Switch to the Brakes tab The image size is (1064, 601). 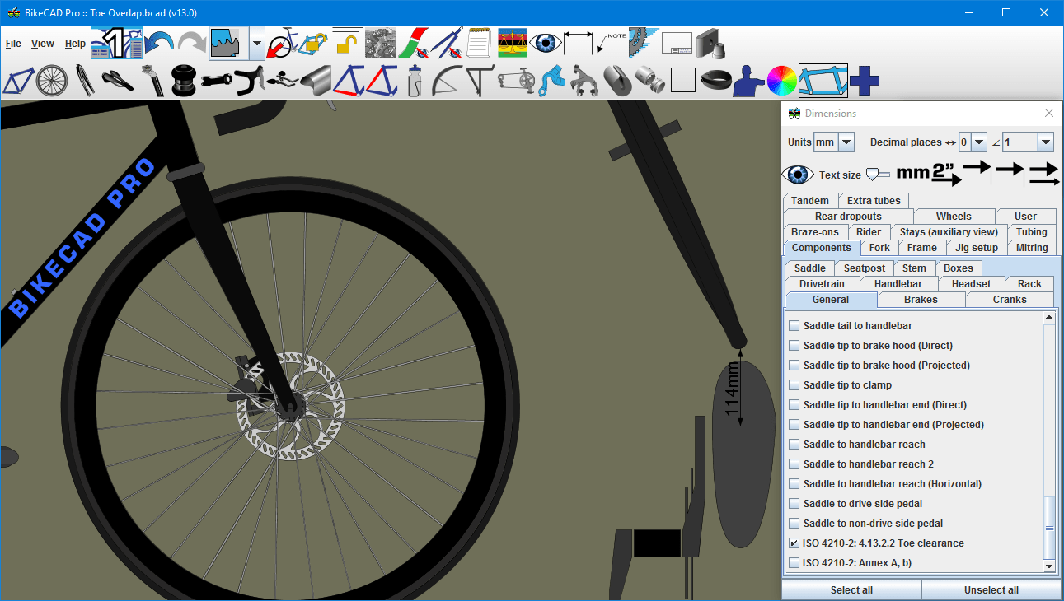tap(921, 299)
